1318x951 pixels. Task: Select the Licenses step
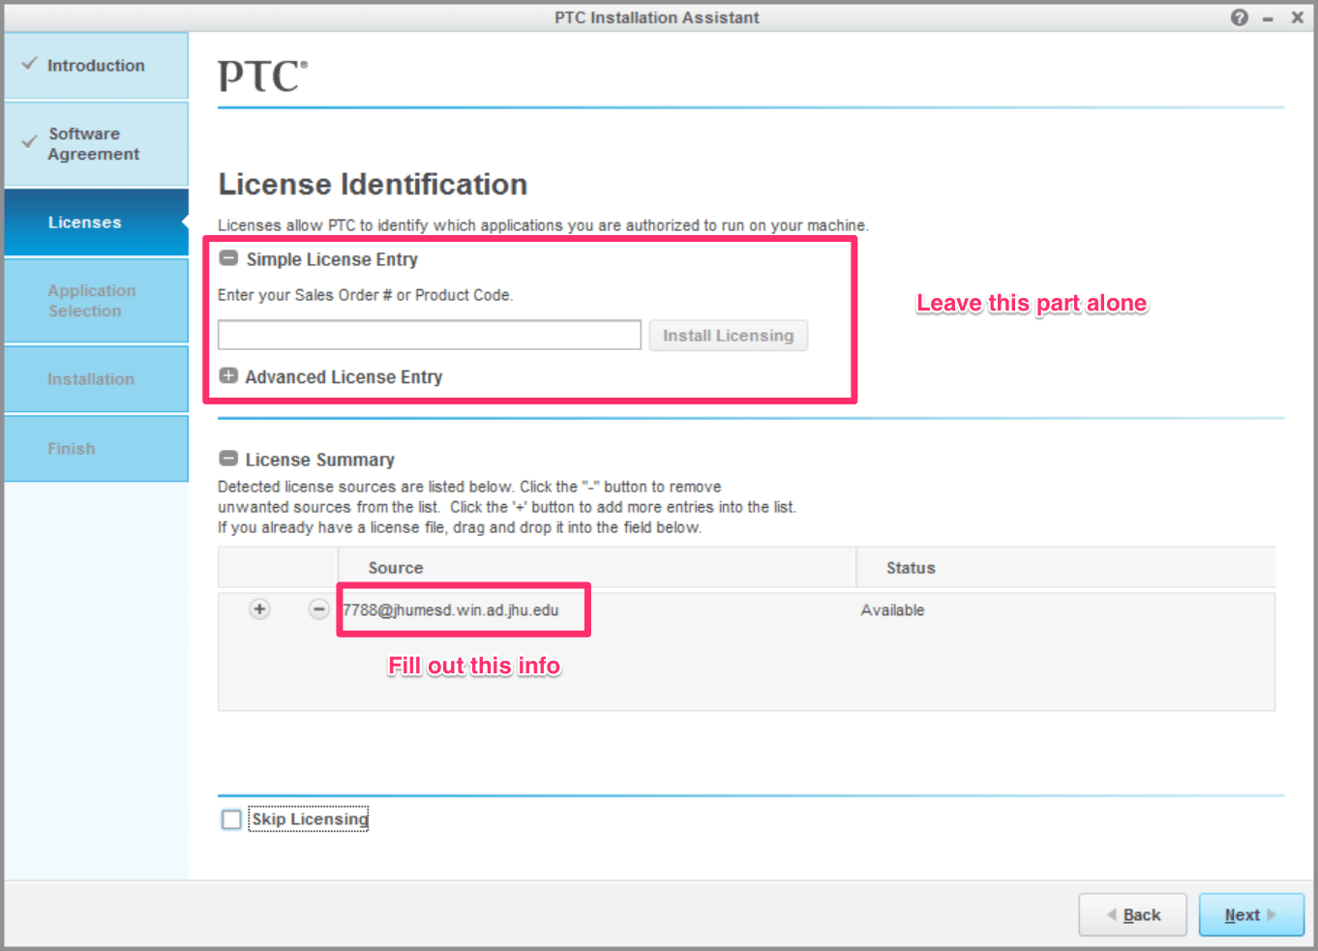coord(96,223)
